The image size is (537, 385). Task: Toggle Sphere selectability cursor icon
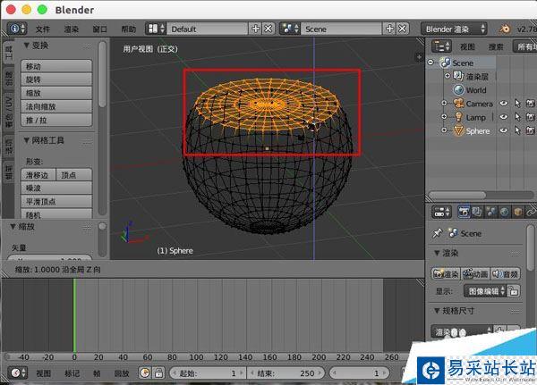(x=517, y=130)
